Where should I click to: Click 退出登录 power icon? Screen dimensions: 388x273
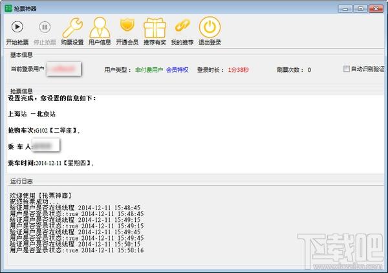[x=210, y=27]
